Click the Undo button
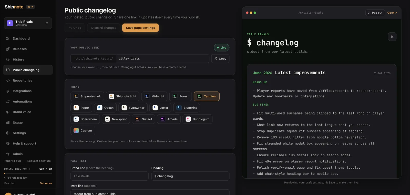Screen dimensions: 410x195 75,28
